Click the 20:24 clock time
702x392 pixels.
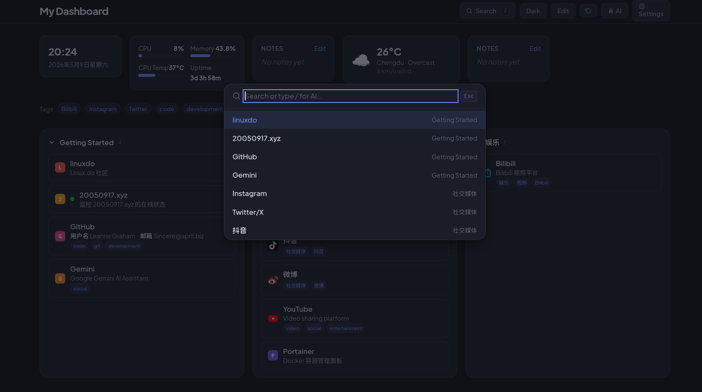63,52
